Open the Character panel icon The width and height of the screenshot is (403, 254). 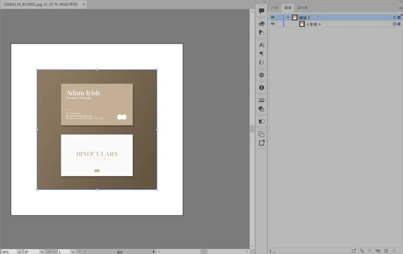point(261,45)
